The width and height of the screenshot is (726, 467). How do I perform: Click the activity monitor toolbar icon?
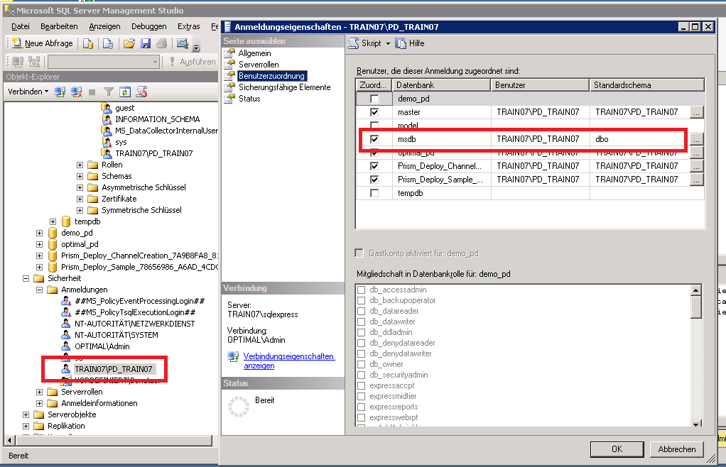183,43
